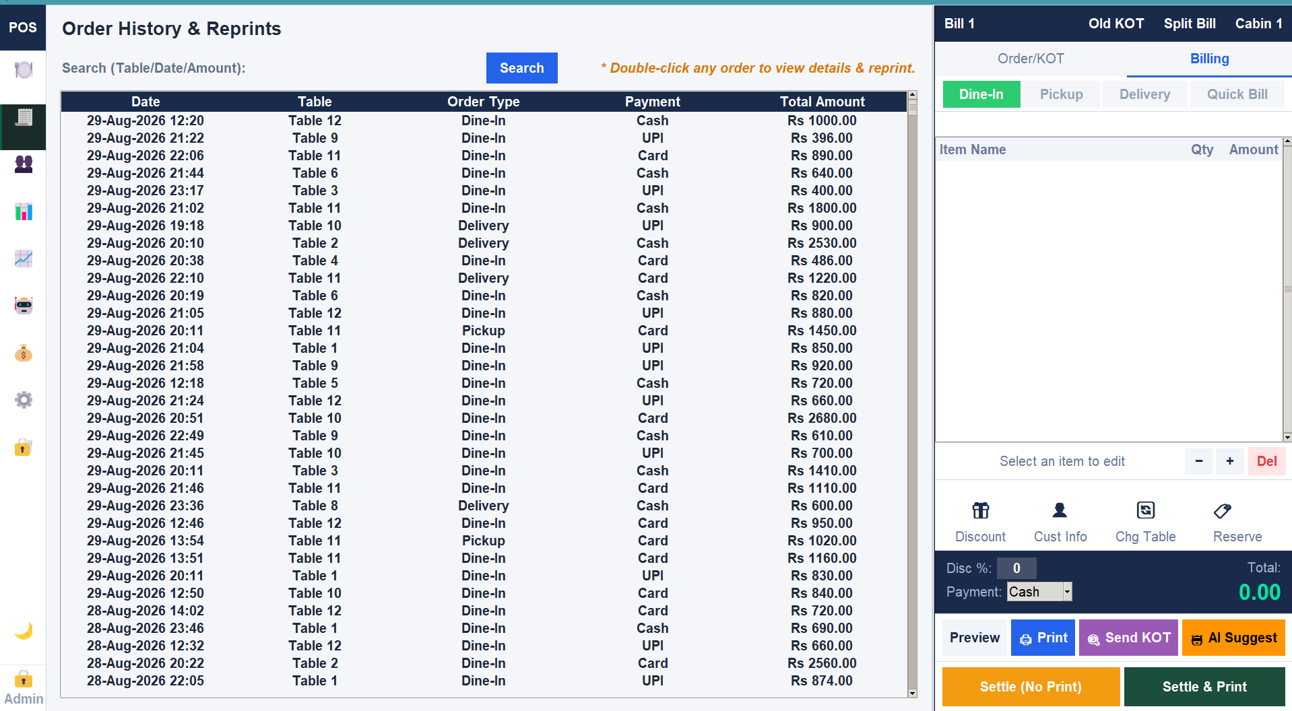The height and width of the screenshot is (711, 1292).
Task: Open the bar chart reports icon
Action: coord(23,211)
